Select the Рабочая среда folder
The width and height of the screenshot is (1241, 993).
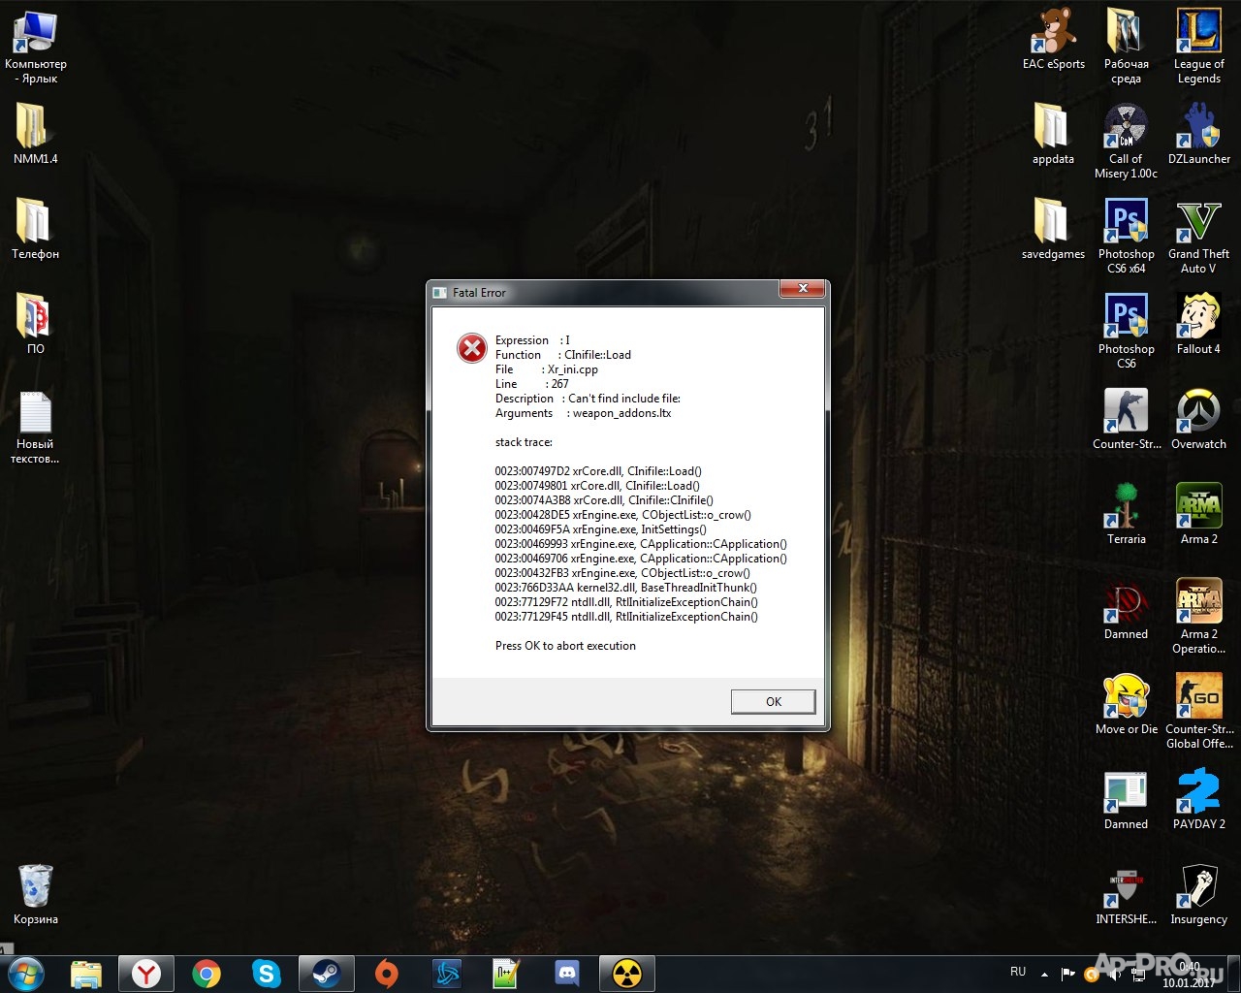click(1127, 47)
